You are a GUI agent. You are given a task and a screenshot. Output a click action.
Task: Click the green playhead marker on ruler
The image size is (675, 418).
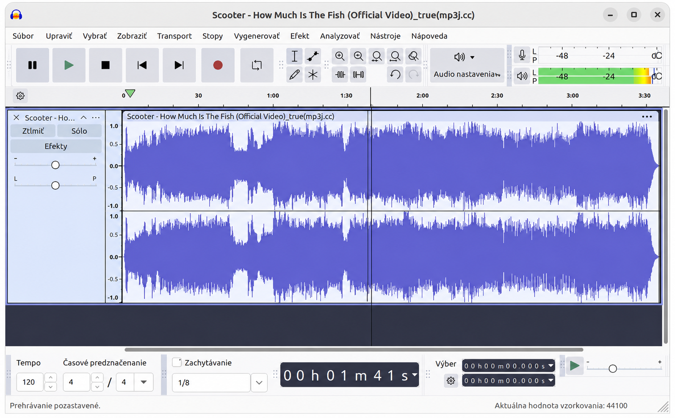point(130,94)
